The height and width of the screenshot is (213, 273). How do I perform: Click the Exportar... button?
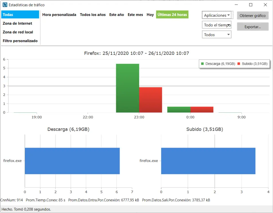(x=253, y=27)
